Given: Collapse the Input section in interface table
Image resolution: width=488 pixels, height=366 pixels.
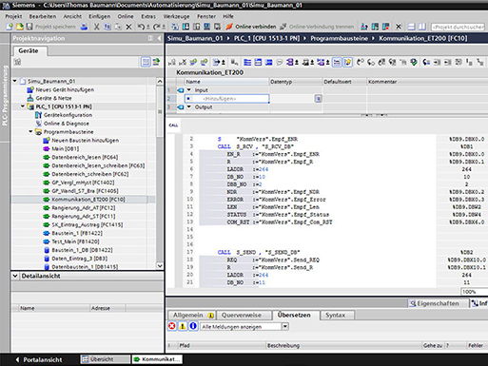Looking at the screenshot, I should point(189,90).
